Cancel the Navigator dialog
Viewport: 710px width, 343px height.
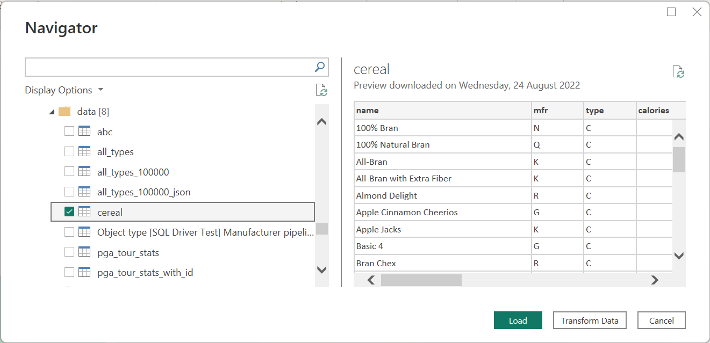pos(661,320)
